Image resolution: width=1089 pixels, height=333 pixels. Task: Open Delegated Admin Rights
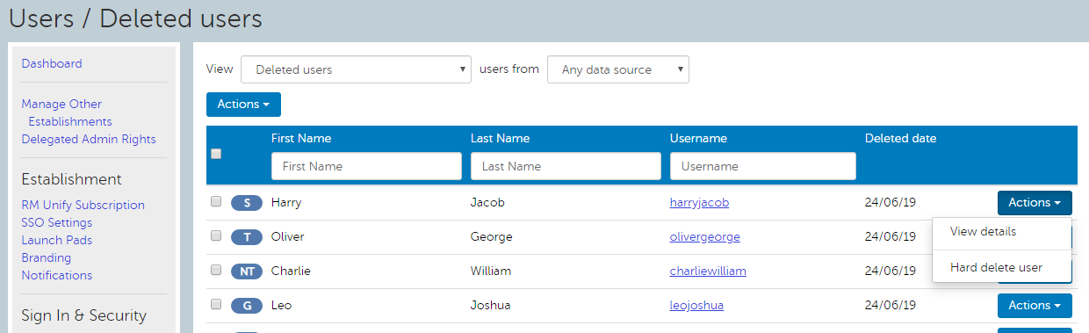pyautogui.click(x=89, y=139)
